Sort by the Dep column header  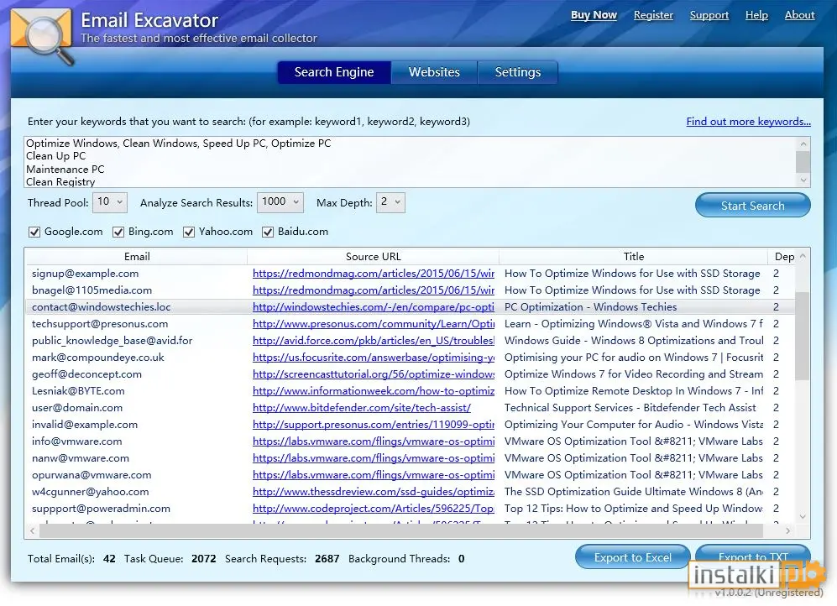click(784, 257)
